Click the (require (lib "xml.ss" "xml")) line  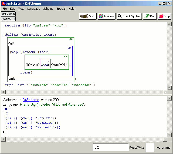(x=35, y=25)
